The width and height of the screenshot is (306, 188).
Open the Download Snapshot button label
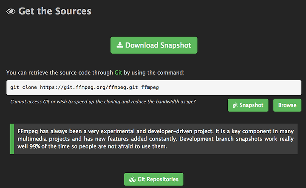[x=158, y=45]
